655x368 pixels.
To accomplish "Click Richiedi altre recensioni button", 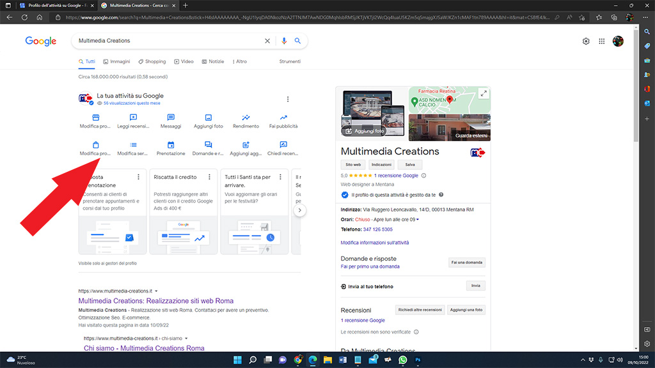I will (x=420, y=310).
